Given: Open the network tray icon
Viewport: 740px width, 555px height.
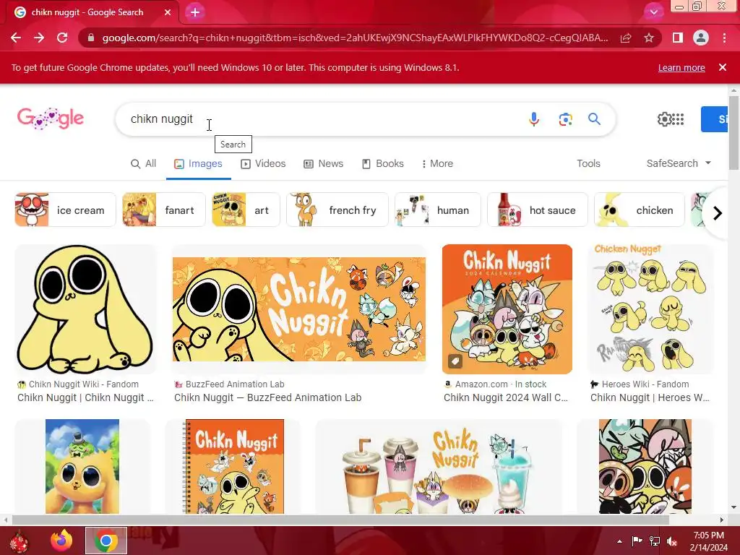Looking at the screenshot, I should point(655,541).
